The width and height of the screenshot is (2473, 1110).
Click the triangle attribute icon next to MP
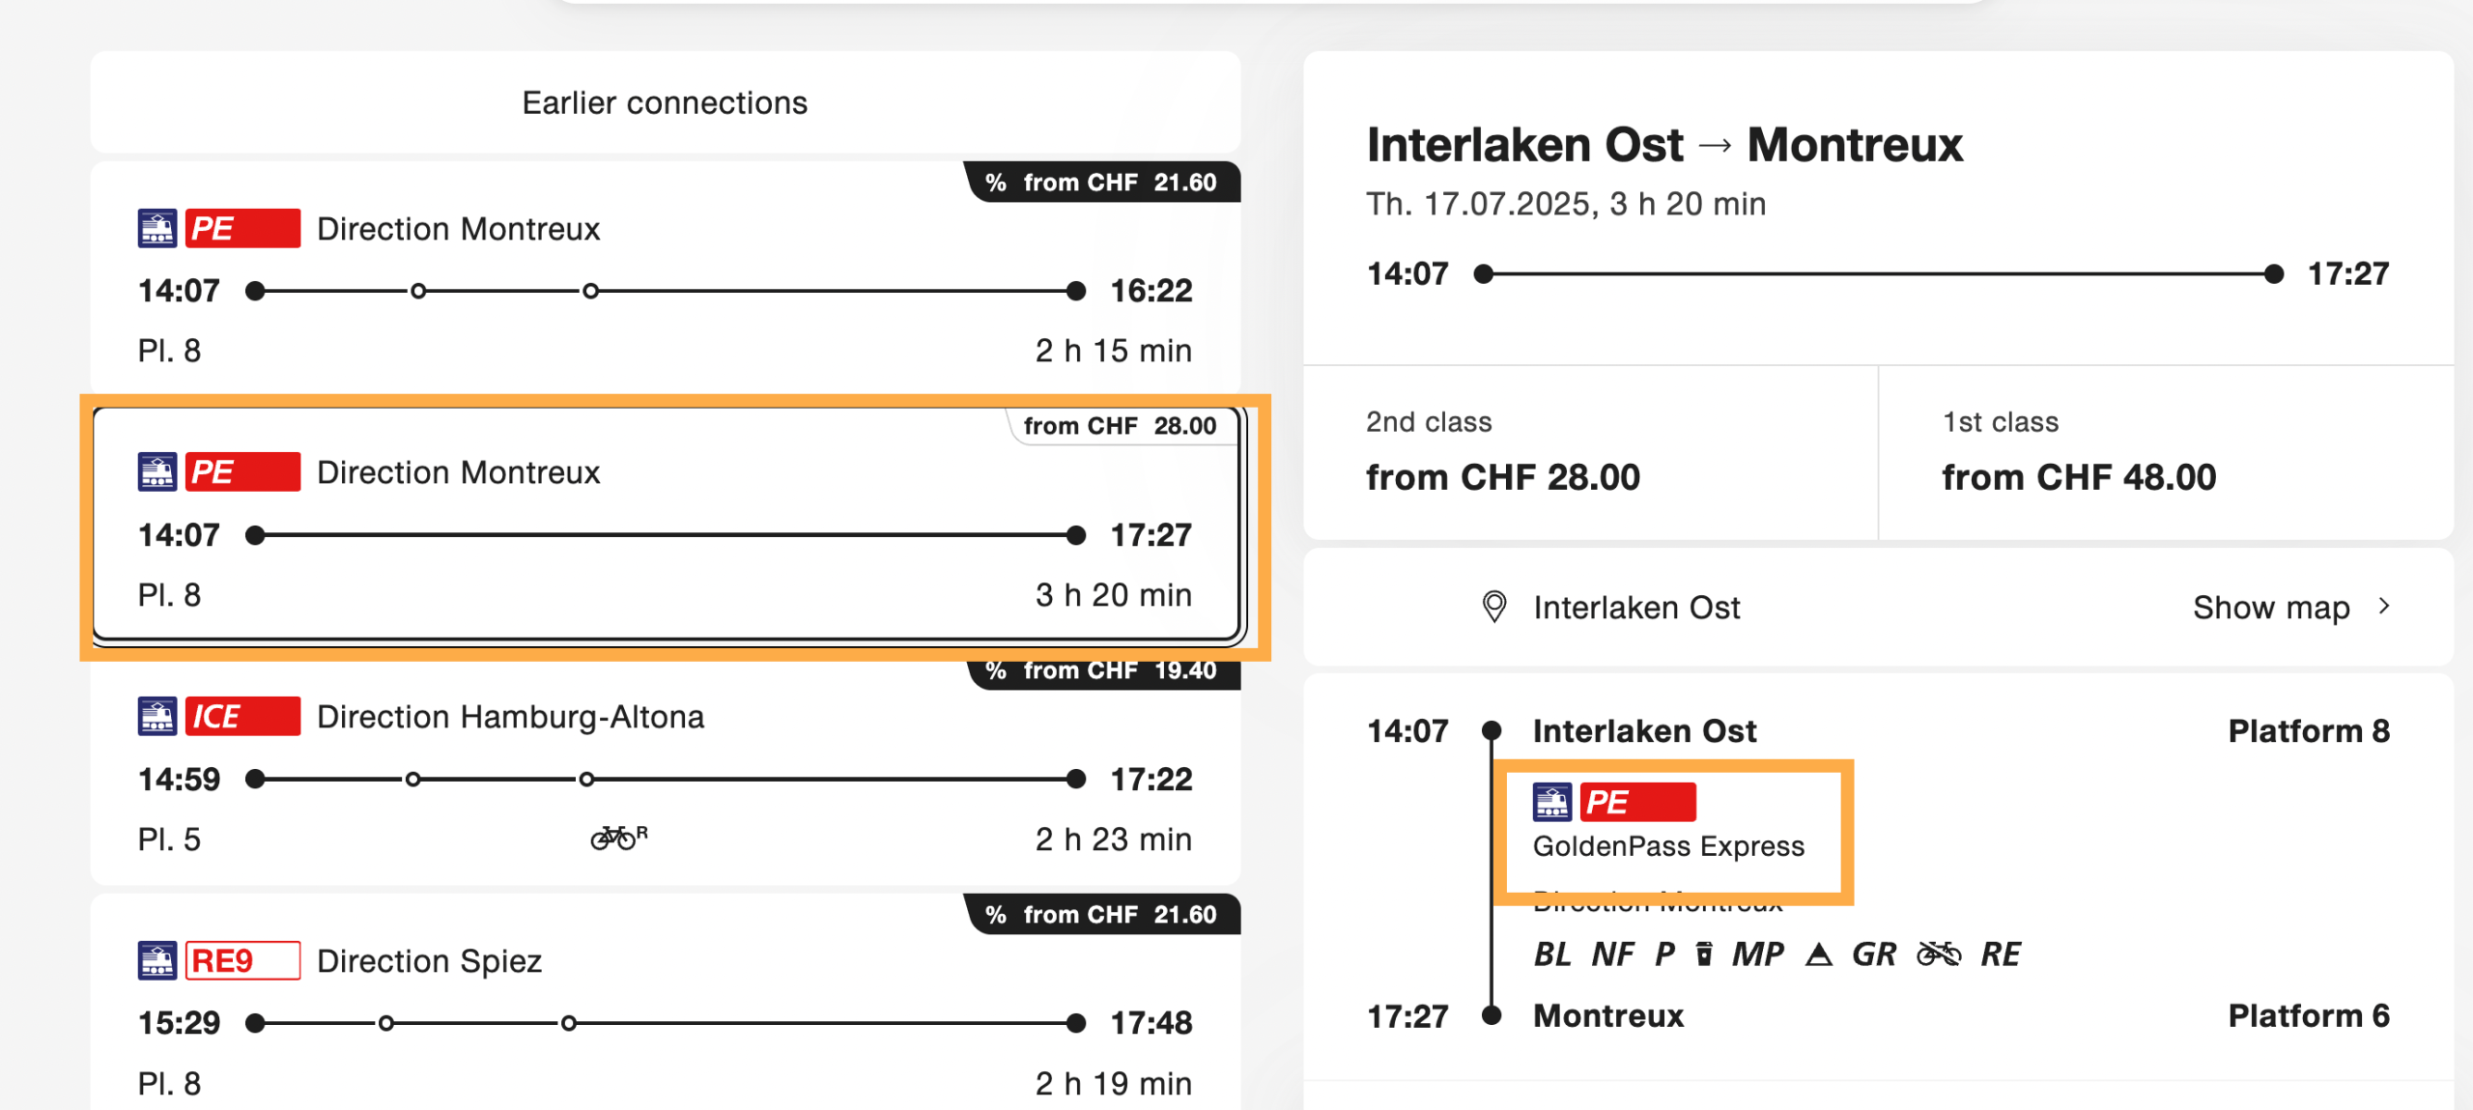tap(1819, 955)
